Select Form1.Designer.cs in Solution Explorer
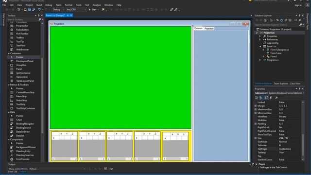Image resolution: width=311 pixels, height=175 pixels. coord(279,50)
